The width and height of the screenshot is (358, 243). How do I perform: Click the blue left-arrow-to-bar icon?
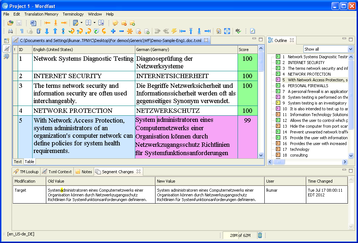coord(182,31)
